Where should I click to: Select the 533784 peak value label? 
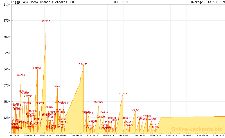83,64
